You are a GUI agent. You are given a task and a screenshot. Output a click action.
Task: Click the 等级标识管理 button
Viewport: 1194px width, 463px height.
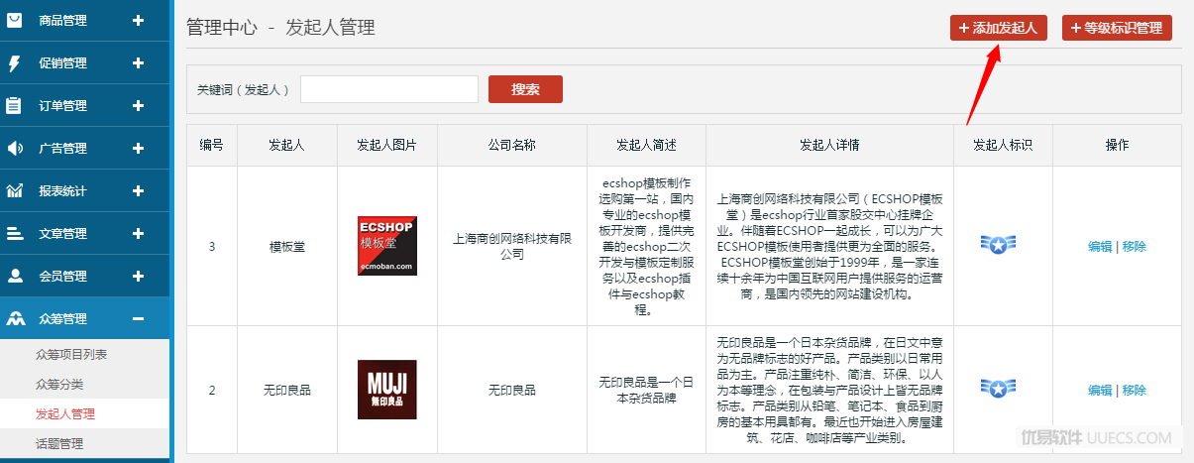pyautogui.click(x=1117, y=28)
